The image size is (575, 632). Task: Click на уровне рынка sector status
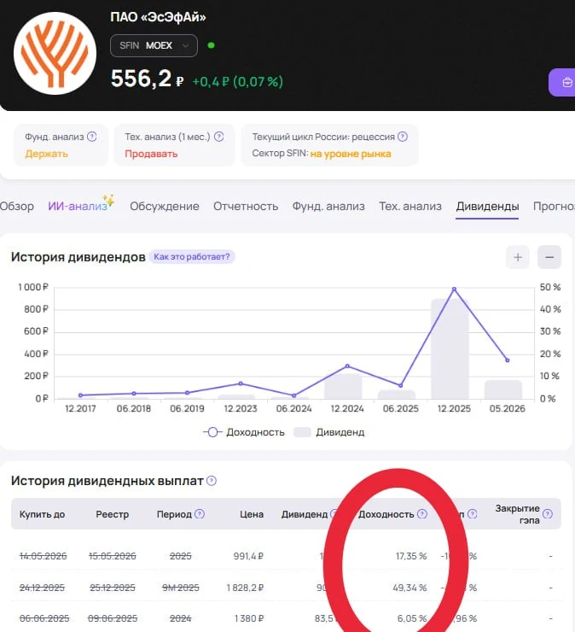point(351,154)
